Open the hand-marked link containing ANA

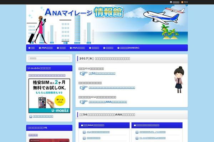[108, 102]
